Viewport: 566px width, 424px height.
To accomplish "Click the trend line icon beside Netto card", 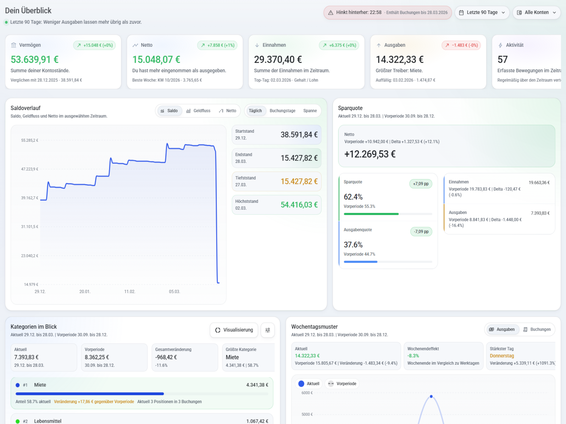I will 135,45.
